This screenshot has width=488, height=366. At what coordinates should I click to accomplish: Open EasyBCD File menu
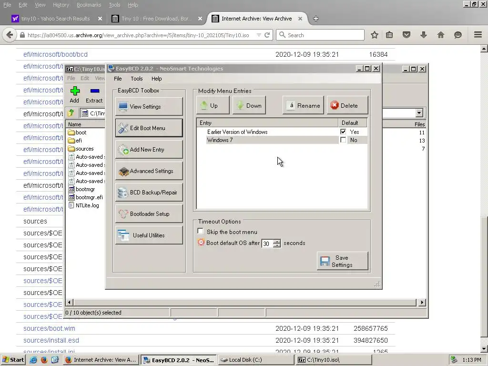click(118, 79)
